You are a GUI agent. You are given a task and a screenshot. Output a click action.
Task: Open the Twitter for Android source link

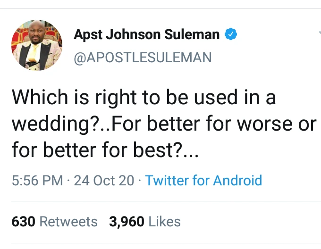coord(203,180)
